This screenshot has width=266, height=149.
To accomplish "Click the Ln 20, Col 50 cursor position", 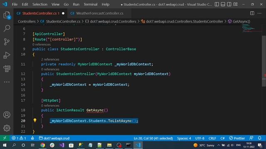I will point(153,138).
